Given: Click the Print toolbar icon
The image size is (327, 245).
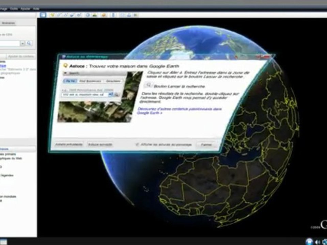Looking at the screenshot, I should pos(129,15).
